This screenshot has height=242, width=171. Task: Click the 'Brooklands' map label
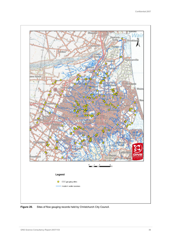(x=133, y=41)
